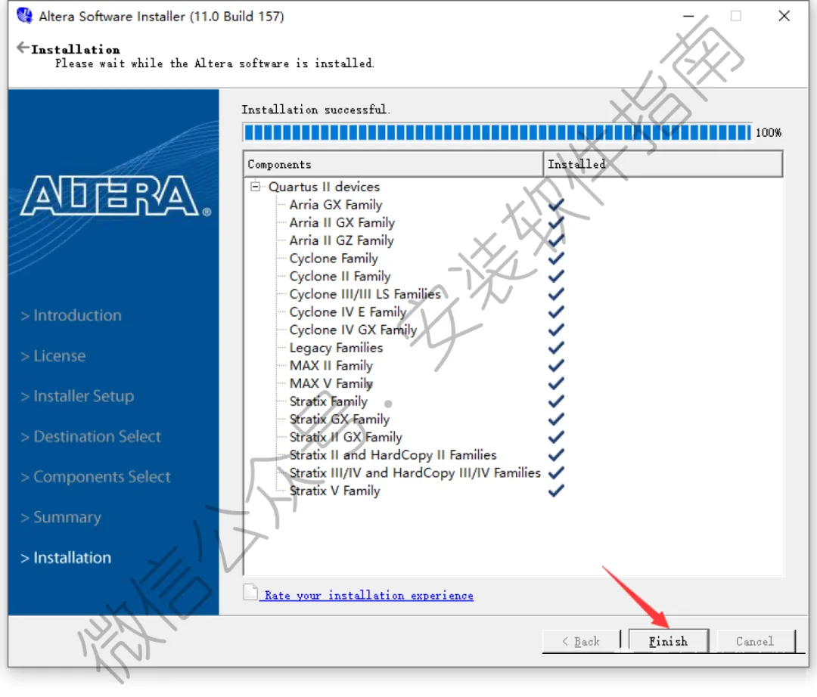Click the Finish button

coord(669,641)
